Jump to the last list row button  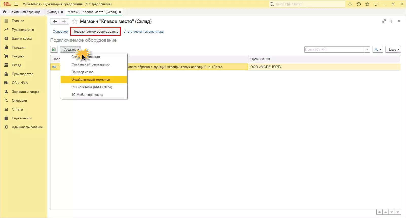tap(398, 212)
